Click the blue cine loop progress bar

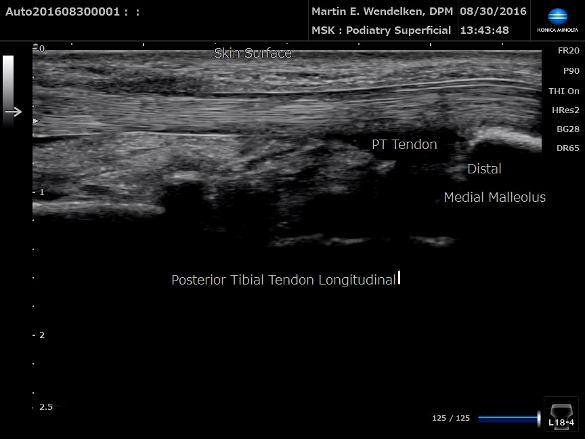pyautogui.click(x=508, y=419)
